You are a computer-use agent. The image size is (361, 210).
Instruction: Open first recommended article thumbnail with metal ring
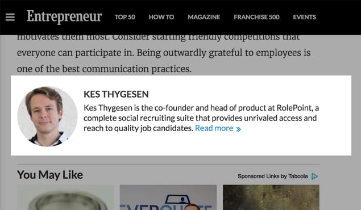[65, 198]
